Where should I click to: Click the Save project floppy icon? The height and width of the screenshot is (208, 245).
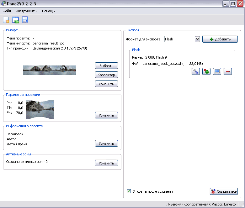point(25,20)
